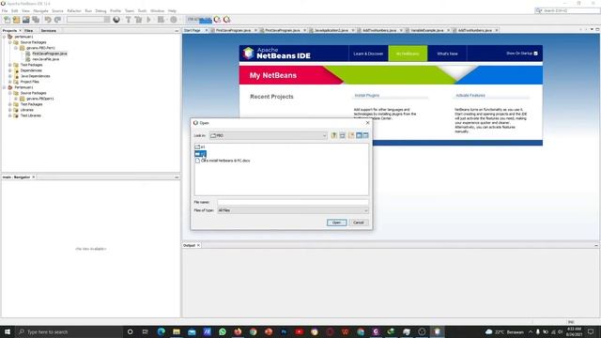Expand the Project Files node

[x=10, y=82]
